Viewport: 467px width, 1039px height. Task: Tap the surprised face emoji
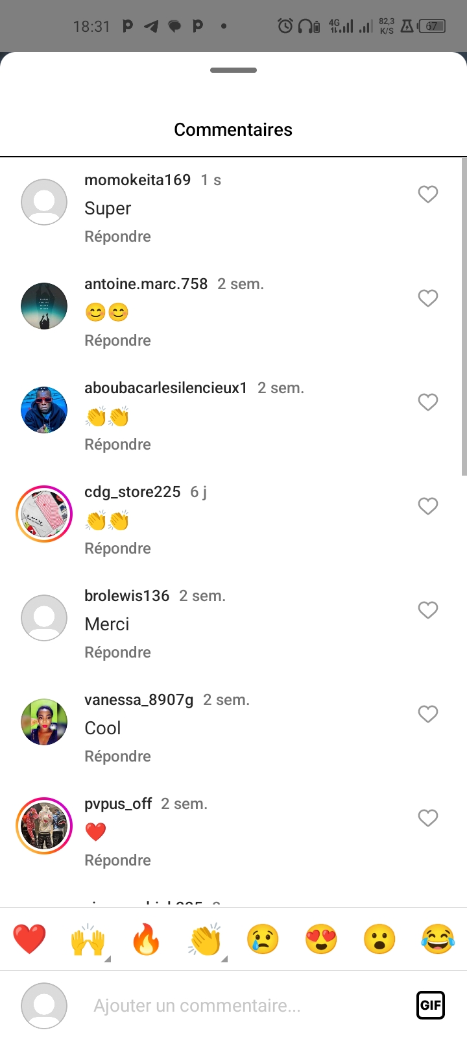[379, 940]
